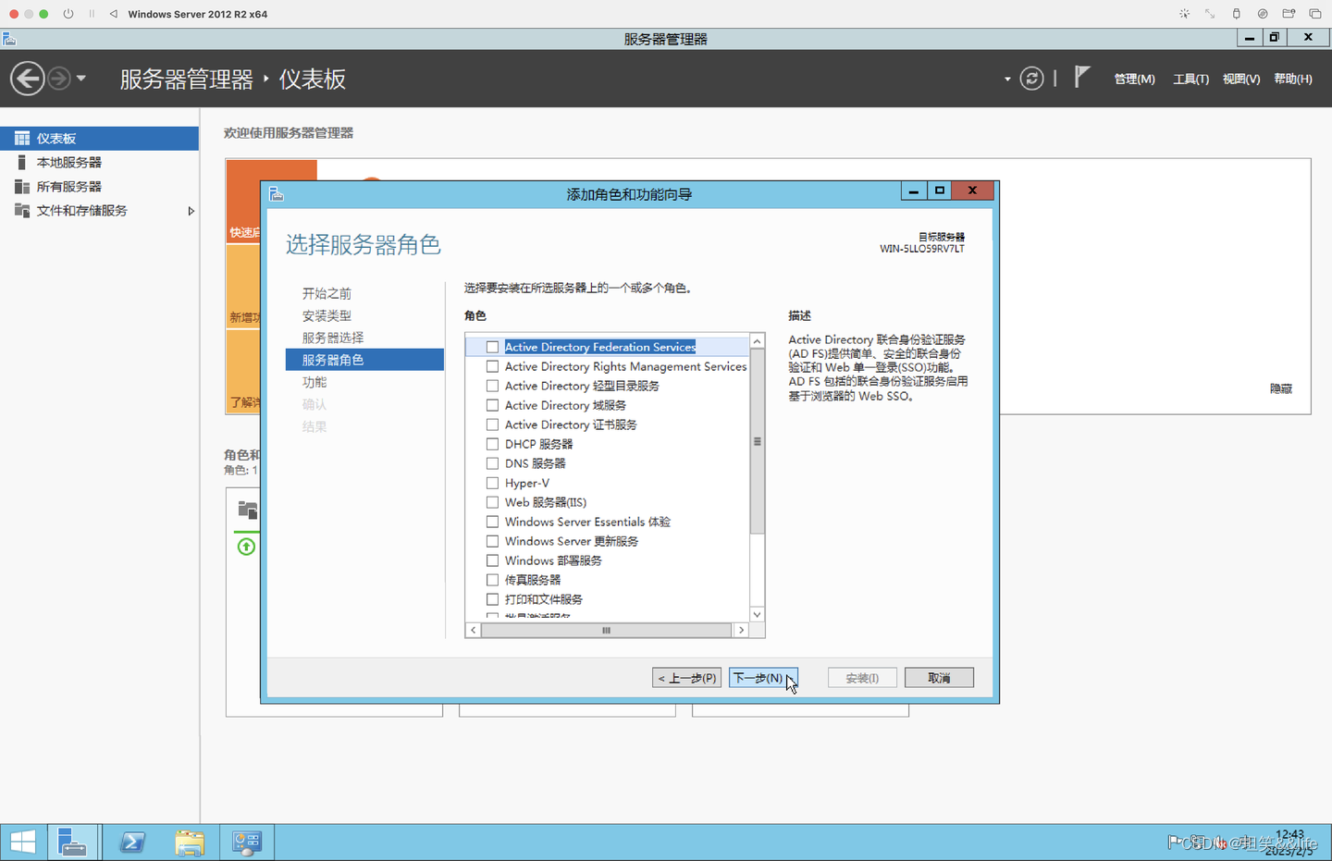
Task: Check the DHCP 服务器 role
Action: 492,444
